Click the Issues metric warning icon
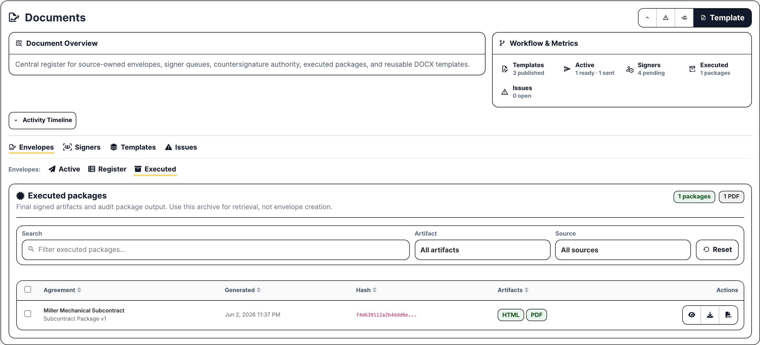760x345 pixels. click(x=505, y=92)
